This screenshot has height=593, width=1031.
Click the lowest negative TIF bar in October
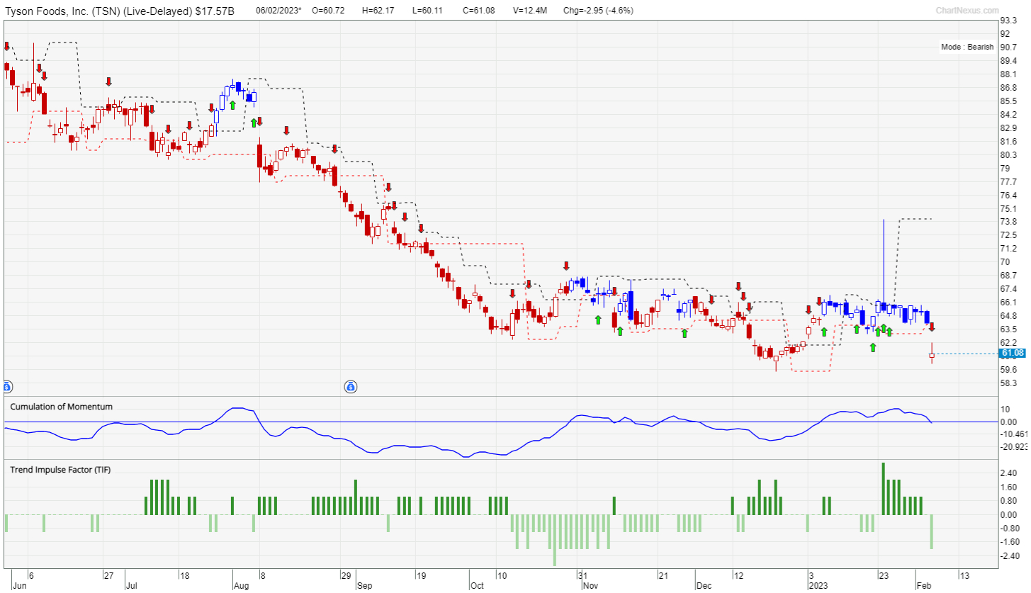tap(555, 540)
